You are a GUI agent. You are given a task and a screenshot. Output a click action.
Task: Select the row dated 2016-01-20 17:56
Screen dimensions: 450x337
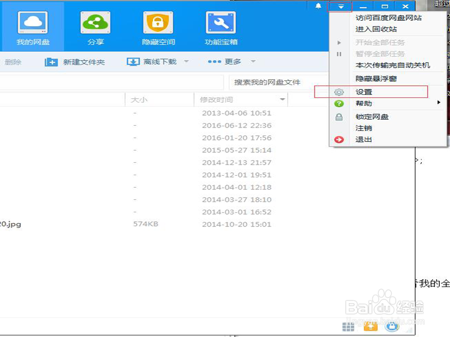pyautogui.click(x=206, y=138)
